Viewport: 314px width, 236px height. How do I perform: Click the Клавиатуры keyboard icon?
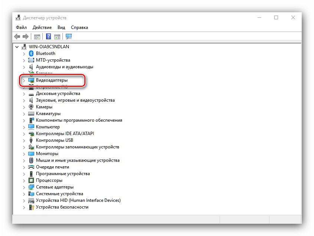[31, 114]
